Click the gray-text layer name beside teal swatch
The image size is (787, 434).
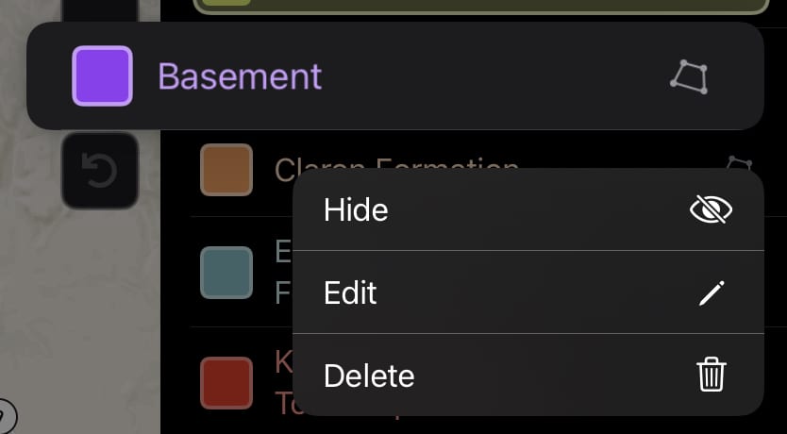[283, 272]
